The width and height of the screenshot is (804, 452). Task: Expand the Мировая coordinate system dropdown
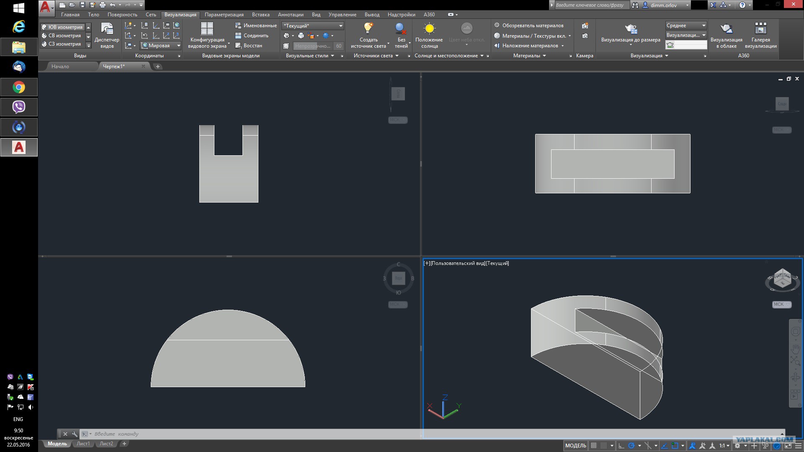point(178,46)
